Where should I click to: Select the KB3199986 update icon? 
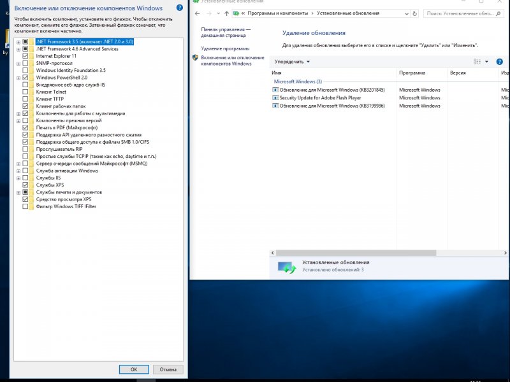pyautogui.click(x=275, y=106)
